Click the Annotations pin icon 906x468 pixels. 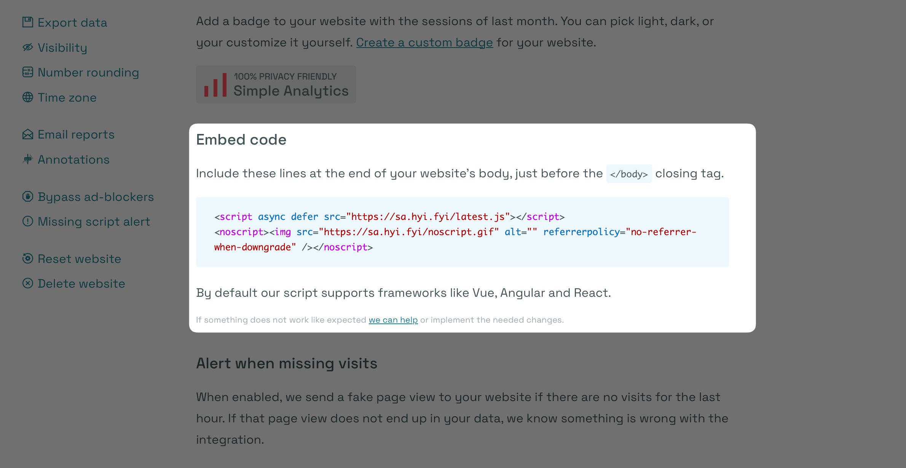(x=28, y=159)
